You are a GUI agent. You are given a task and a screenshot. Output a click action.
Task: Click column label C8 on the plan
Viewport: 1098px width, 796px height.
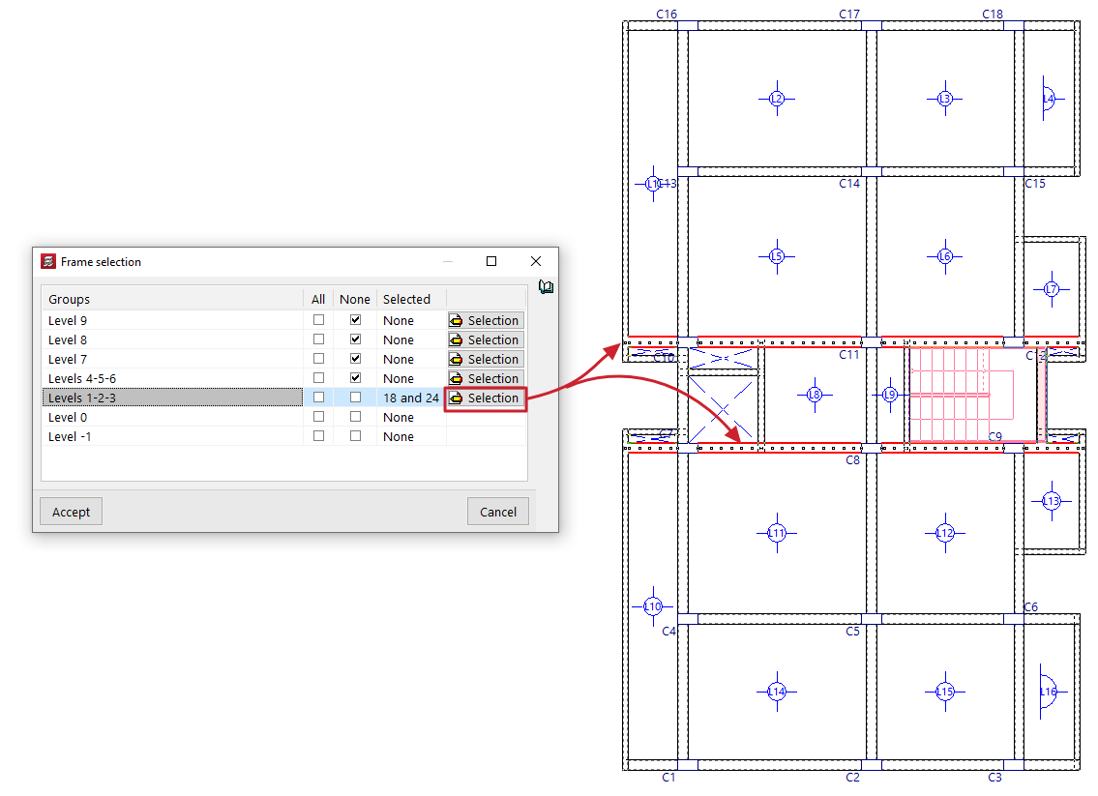coord(852,460)
